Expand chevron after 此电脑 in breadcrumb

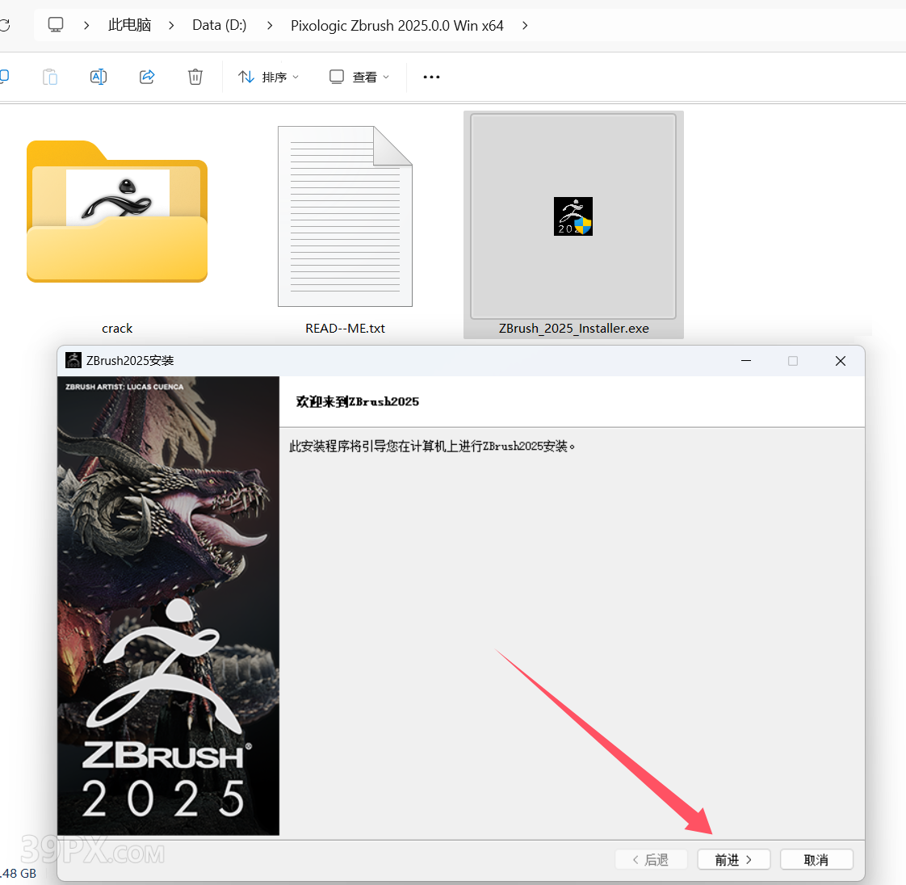[171, 25]
